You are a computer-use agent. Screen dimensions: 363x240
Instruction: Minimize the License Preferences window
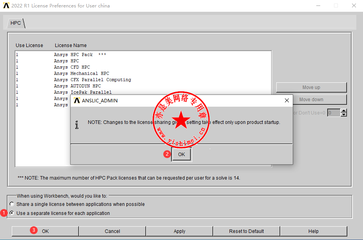(x=318, y=5)
